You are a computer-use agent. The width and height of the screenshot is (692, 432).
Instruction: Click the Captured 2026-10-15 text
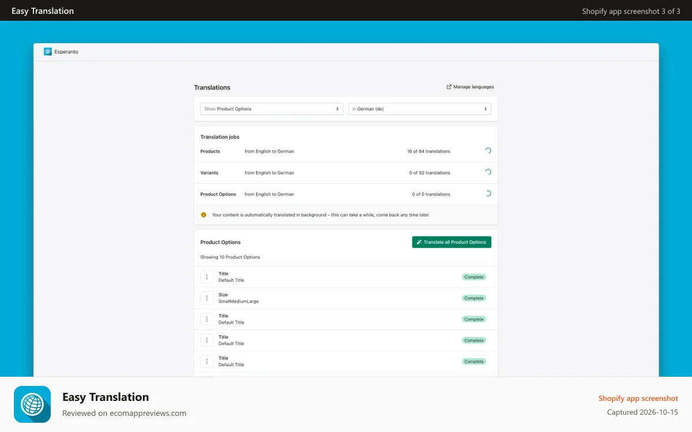pyautogui.click(x=642, y=412)
